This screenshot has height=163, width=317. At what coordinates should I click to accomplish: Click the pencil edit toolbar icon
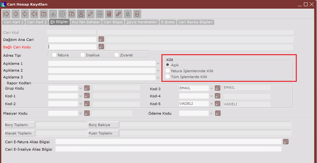(90, 14)
